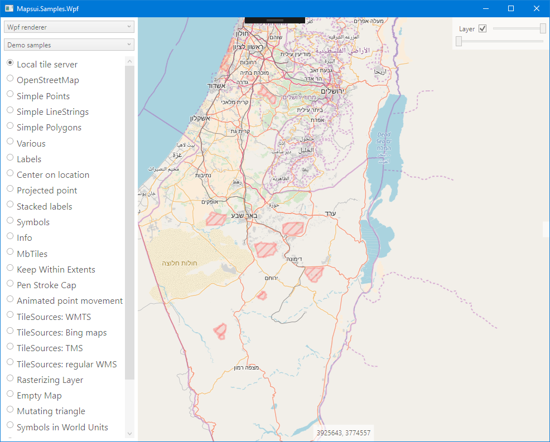The height and width of the screenshot is (442, 550).
Task: Uncheck the Layer visibility checkbox
Action: coord(483,28)
